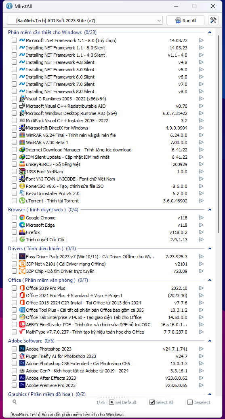
Task: Click the MInstAll app icon in title bar
Action: click(9, 6)
